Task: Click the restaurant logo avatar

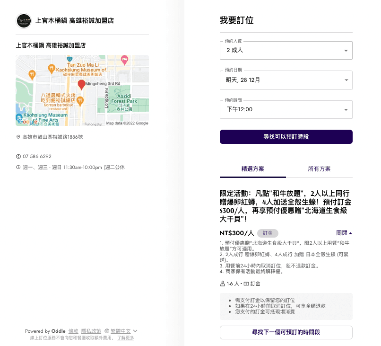Action: pyautogui.click(x=24, y=21)
